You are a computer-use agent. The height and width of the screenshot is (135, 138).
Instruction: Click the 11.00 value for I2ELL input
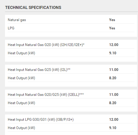click(x=114, y=95)
